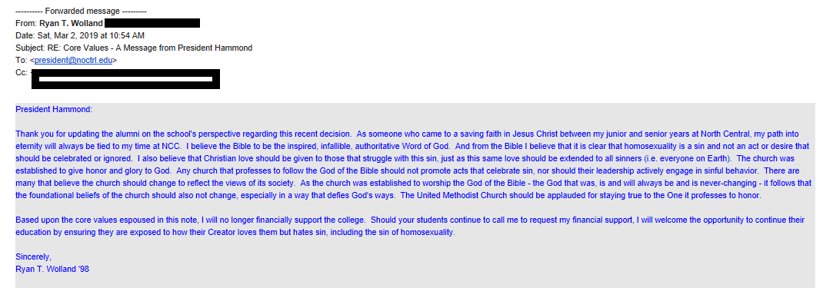The width and height of the screenshot is (823, 288).
Task: Open the president@noctrl.edu email link
Action: (74, 60)
